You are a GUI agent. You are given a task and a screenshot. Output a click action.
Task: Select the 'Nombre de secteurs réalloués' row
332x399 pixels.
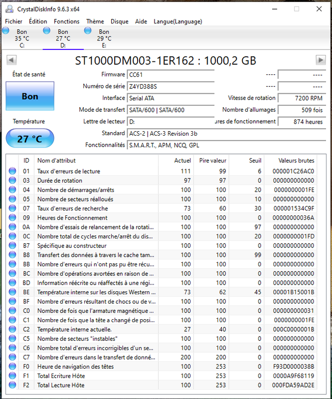162,199
